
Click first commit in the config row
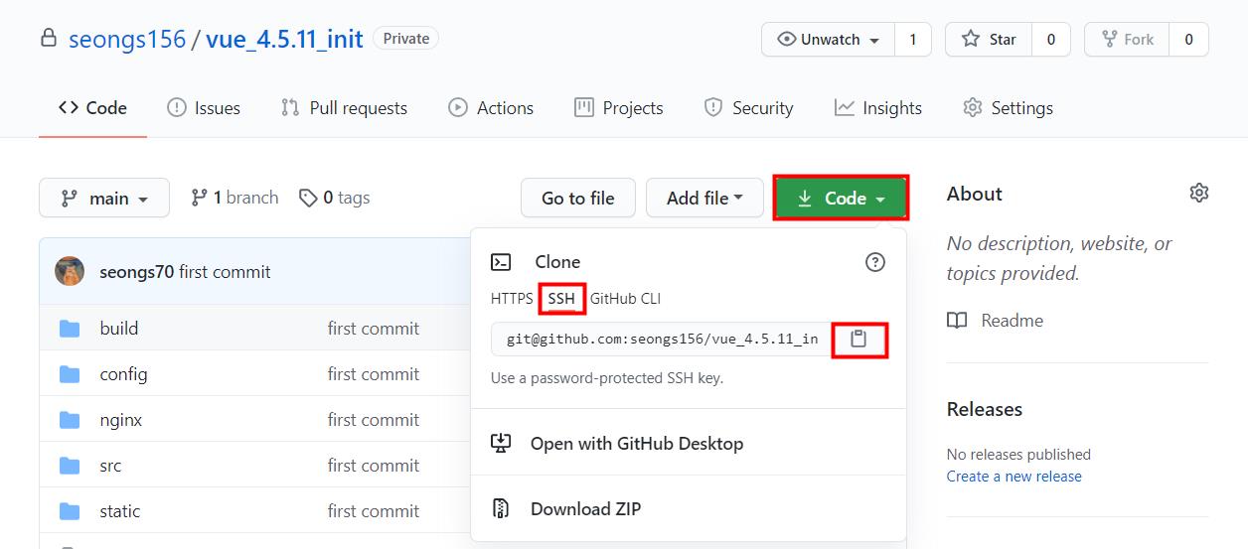[374, 374]
